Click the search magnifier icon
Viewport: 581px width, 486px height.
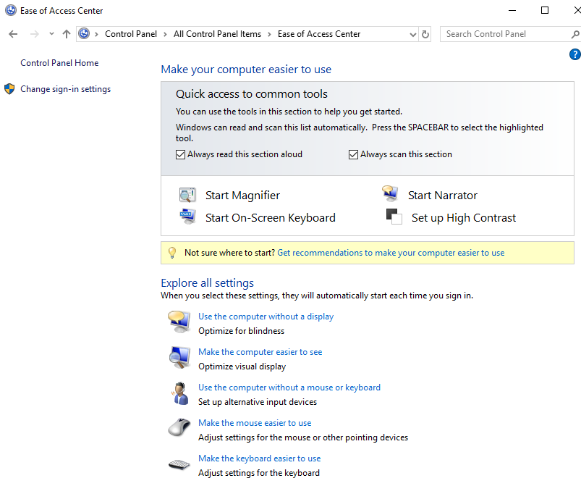(575, 35)
